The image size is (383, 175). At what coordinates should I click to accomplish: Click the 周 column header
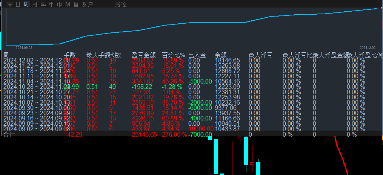coord(6,55)
